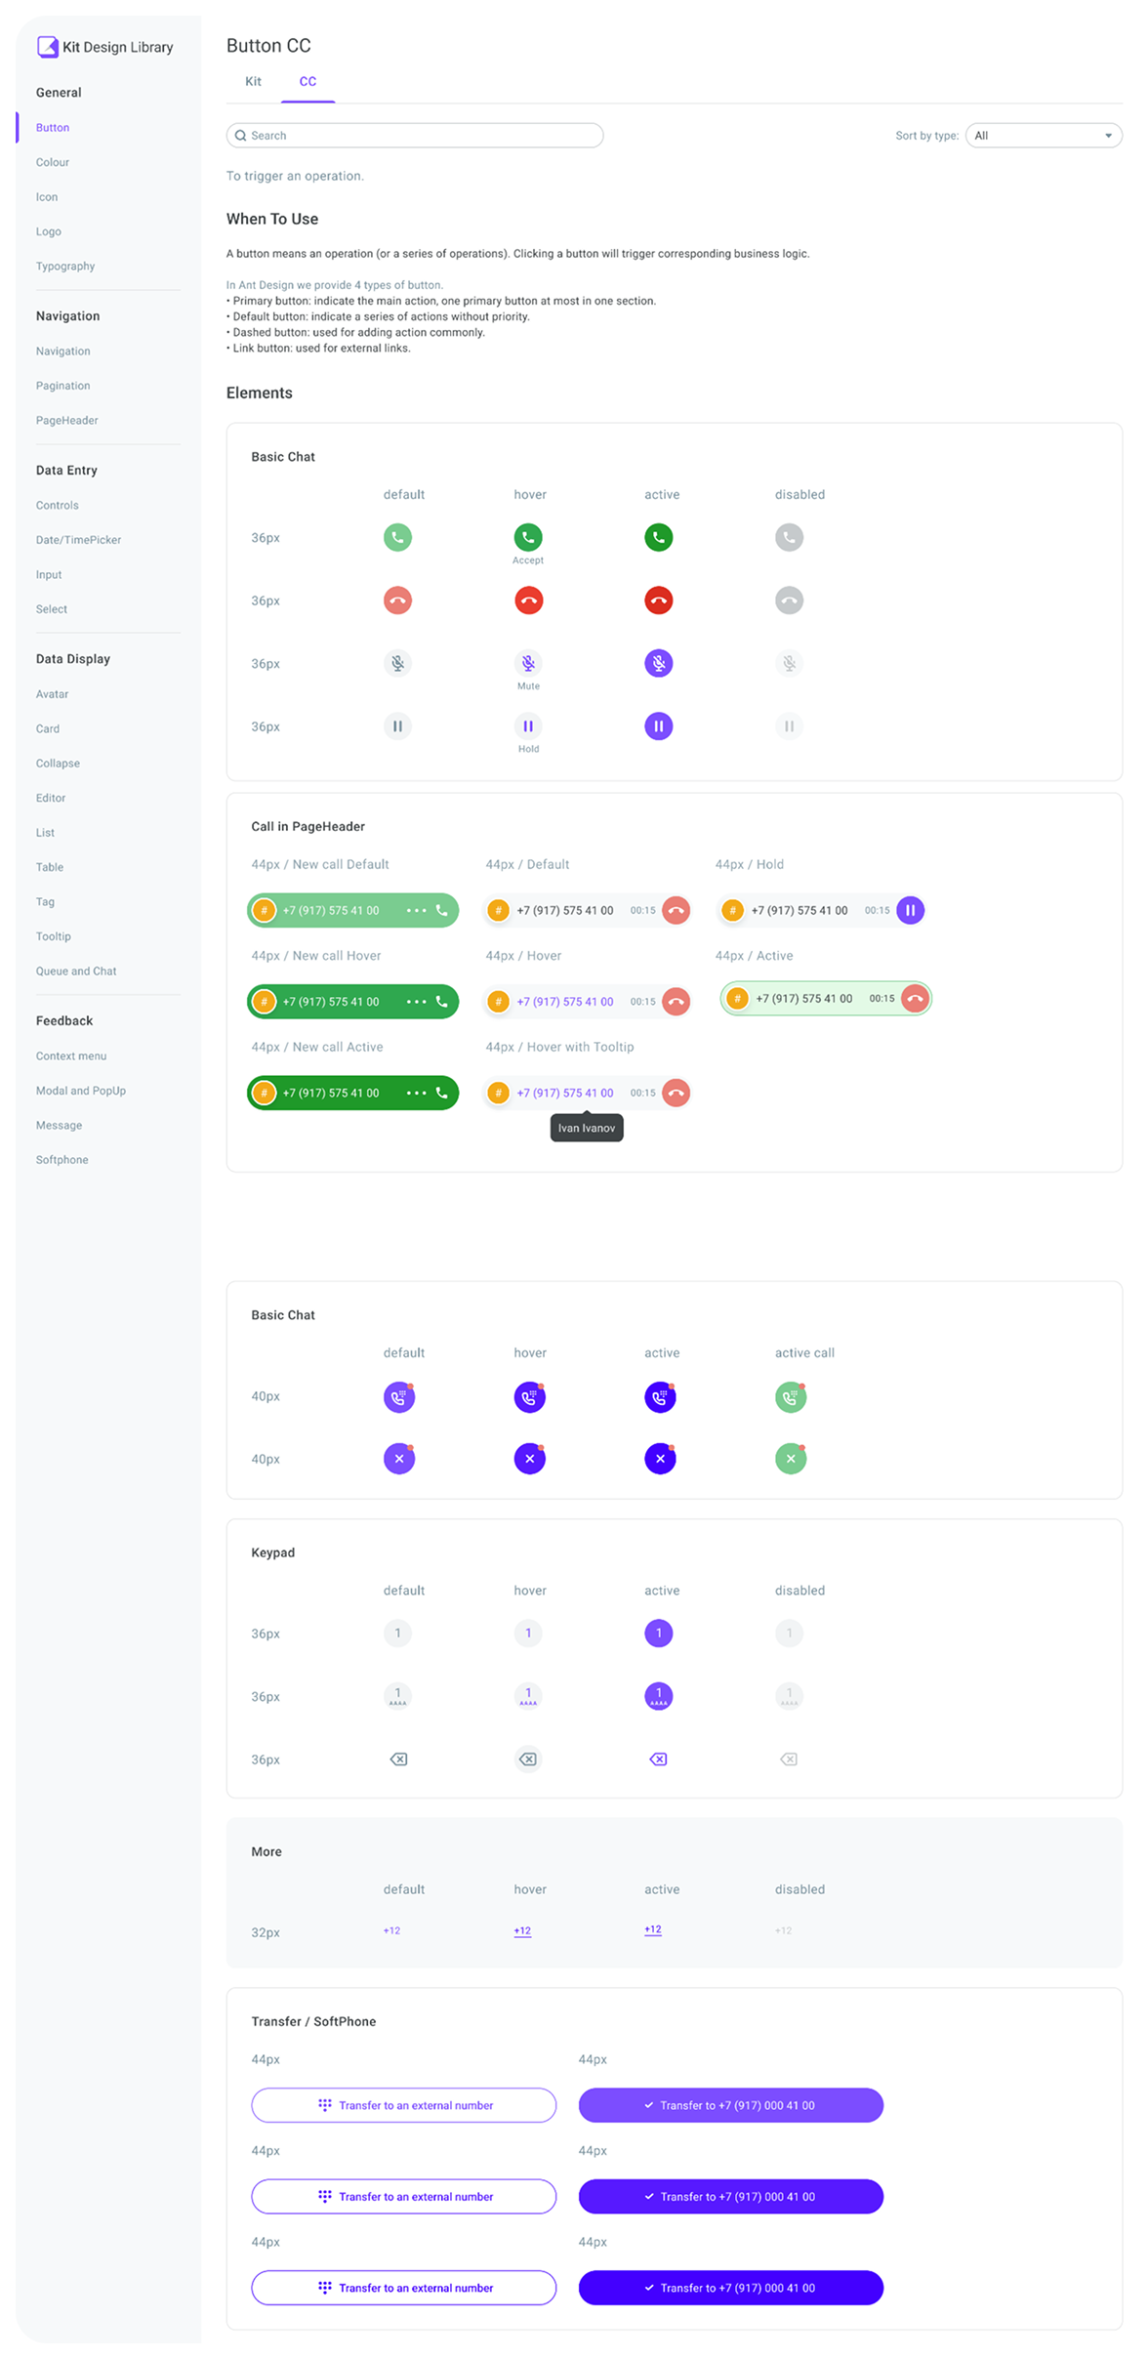
Task: Open Softphone in the sidebar
Action: pyautogui.click(x=62, y=1160)
